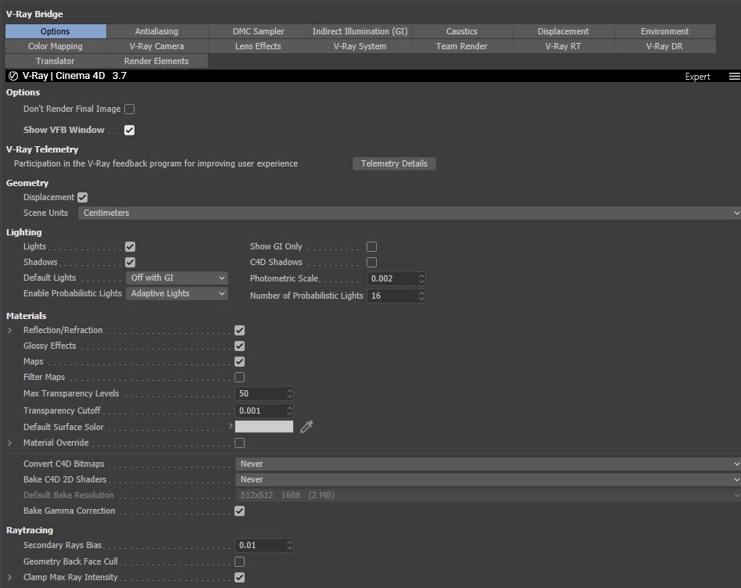
Task: Select the Translator tab
Action: pyautogui.click(x=55, y=61)
